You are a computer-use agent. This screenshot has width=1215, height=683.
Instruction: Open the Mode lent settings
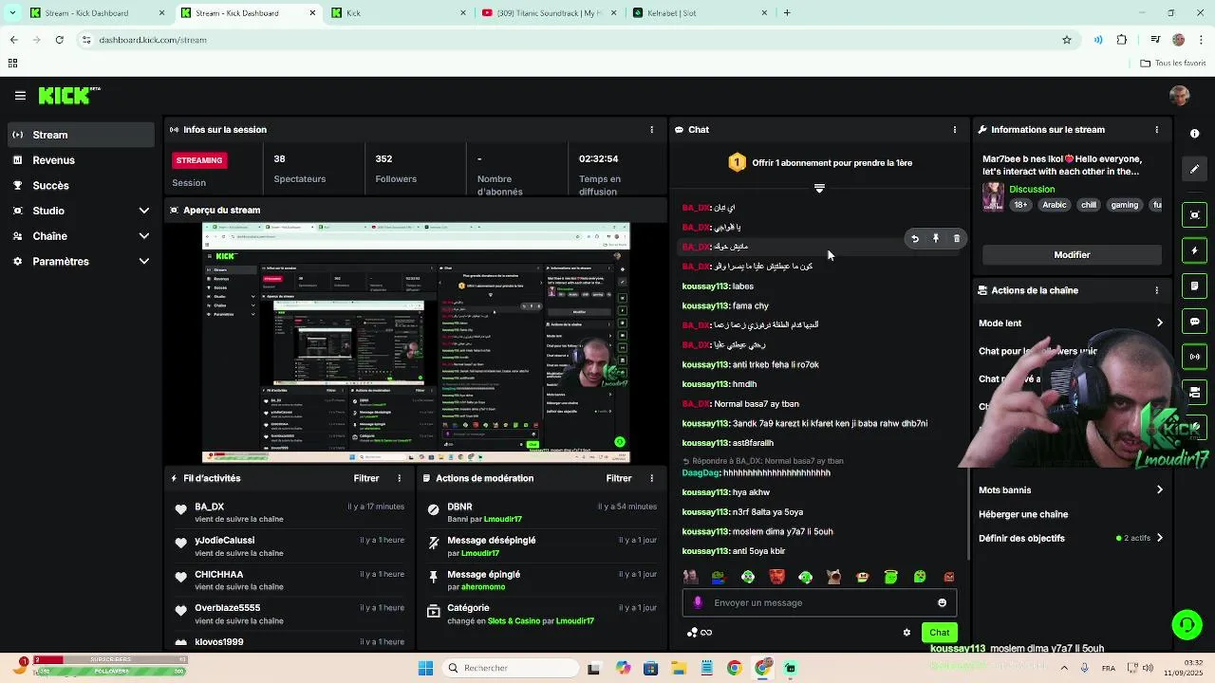coord(1071,323)
